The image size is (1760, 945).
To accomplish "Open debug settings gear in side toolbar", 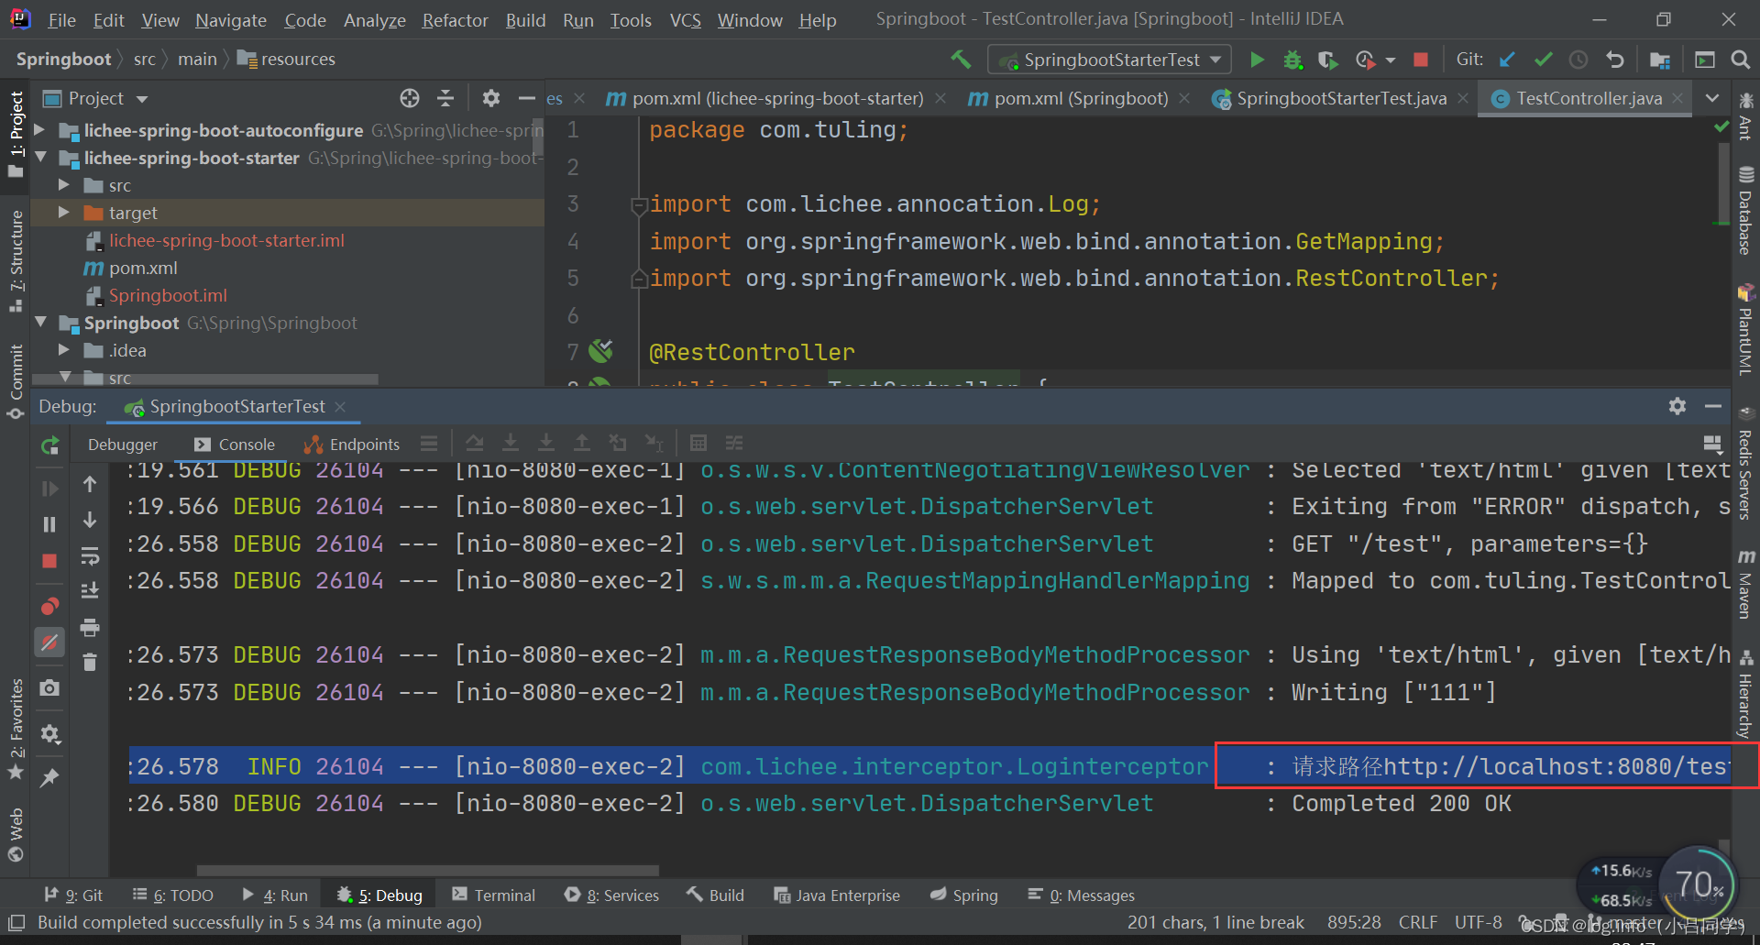I will click(49, 734).
